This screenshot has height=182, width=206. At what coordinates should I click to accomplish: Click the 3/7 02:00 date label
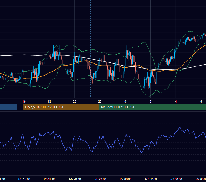click(x=151, y=179)
